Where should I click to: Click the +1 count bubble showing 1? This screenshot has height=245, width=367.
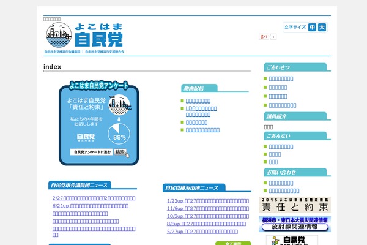(273, 37)
